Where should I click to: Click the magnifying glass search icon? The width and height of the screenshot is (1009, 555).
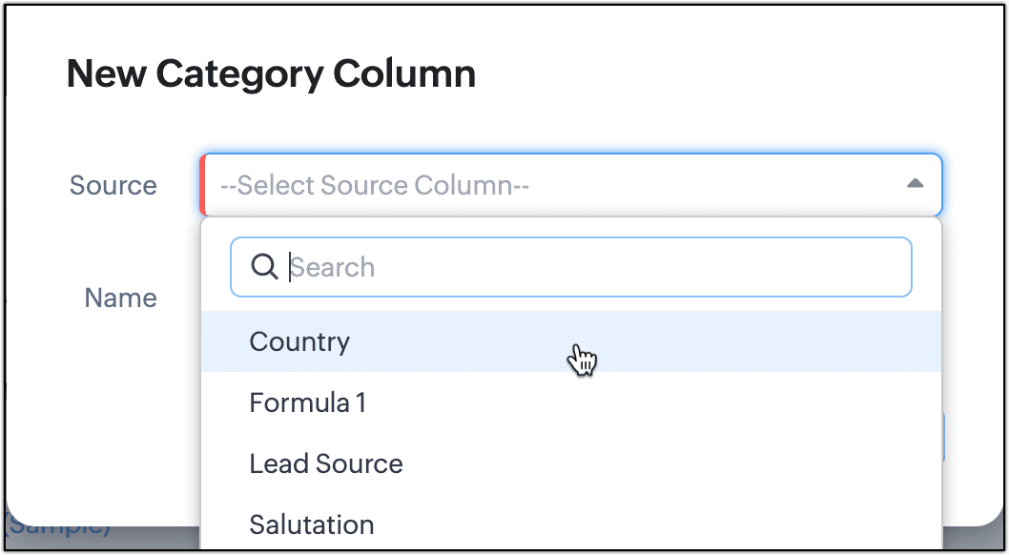click(264, 267)
